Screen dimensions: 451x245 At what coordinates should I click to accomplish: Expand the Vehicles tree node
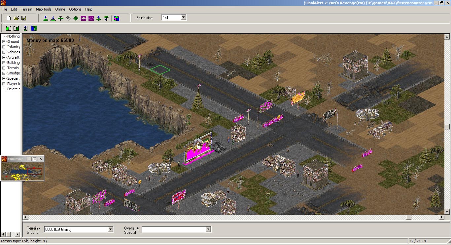point(4,52)
